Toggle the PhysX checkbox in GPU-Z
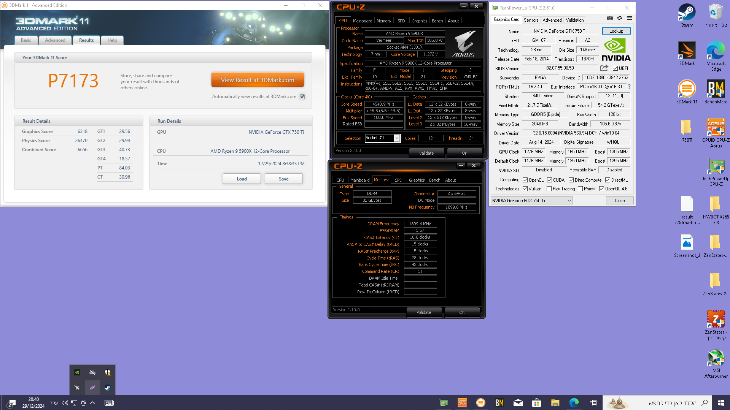Viewport: 730px width, 410px height. [x=580, y=189]
